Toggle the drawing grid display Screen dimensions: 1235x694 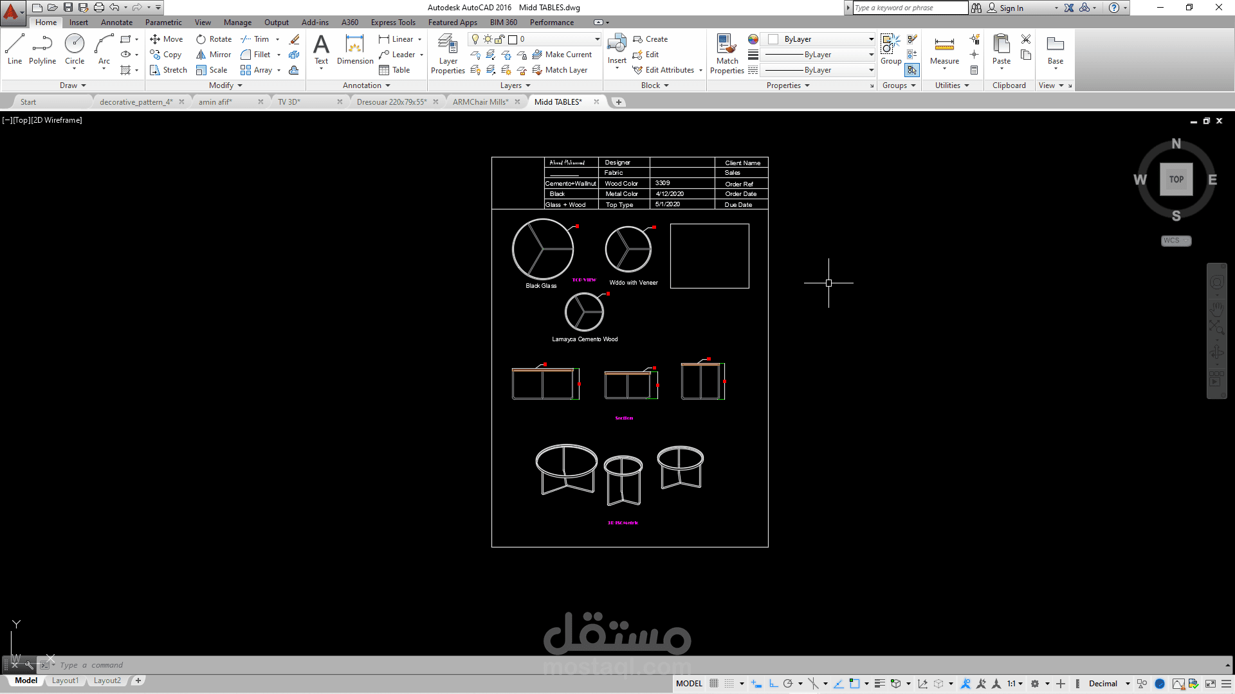click(714, 684)
